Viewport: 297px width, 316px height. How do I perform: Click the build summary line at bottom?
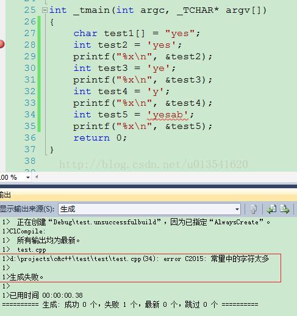point(130,304)
